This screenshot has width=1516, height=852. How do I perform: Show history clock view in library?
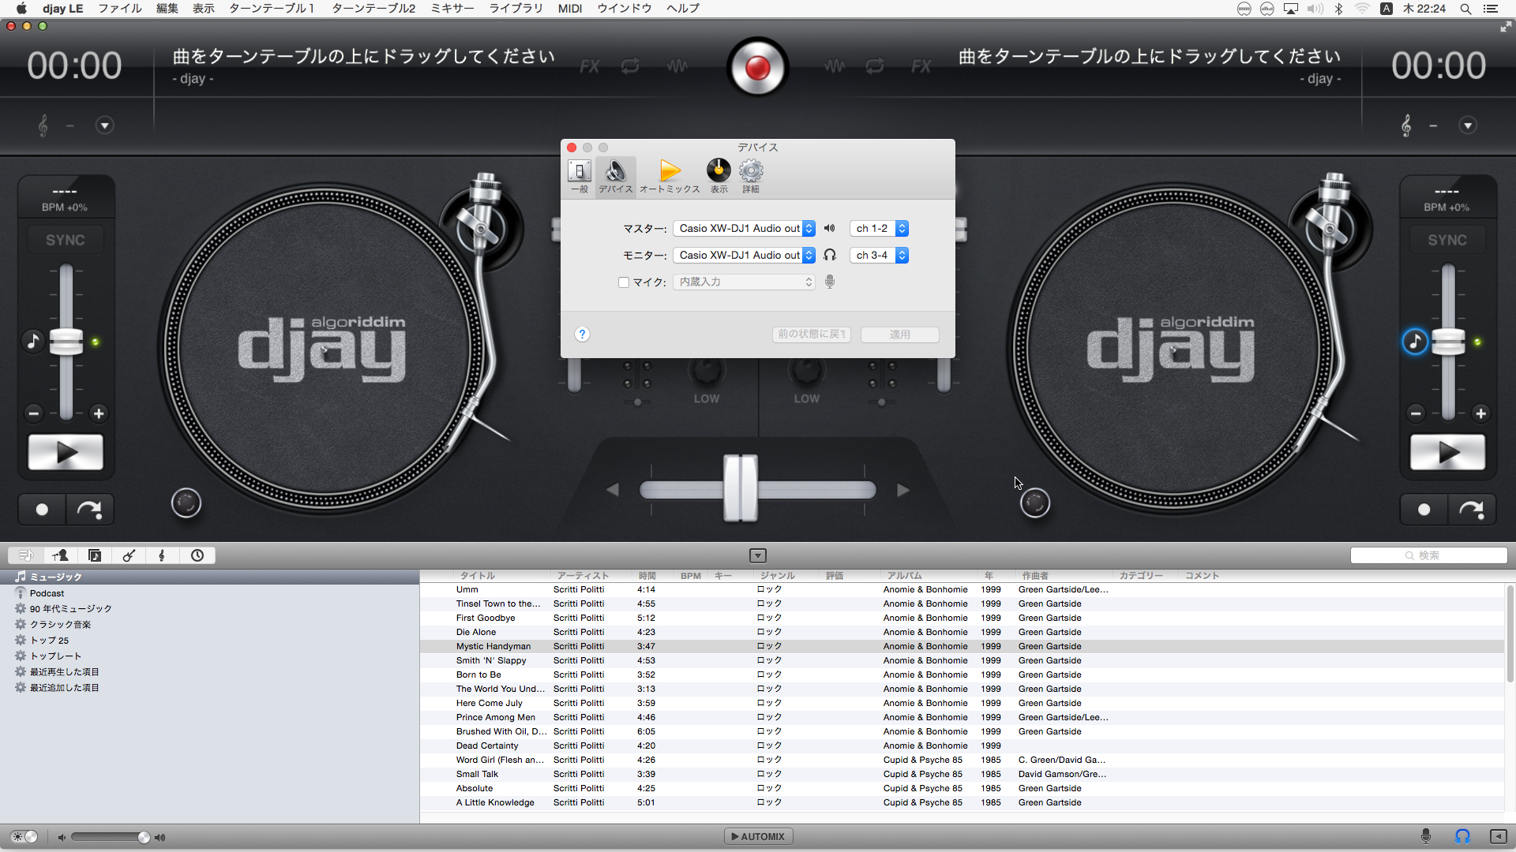click(x=197, y=555)
